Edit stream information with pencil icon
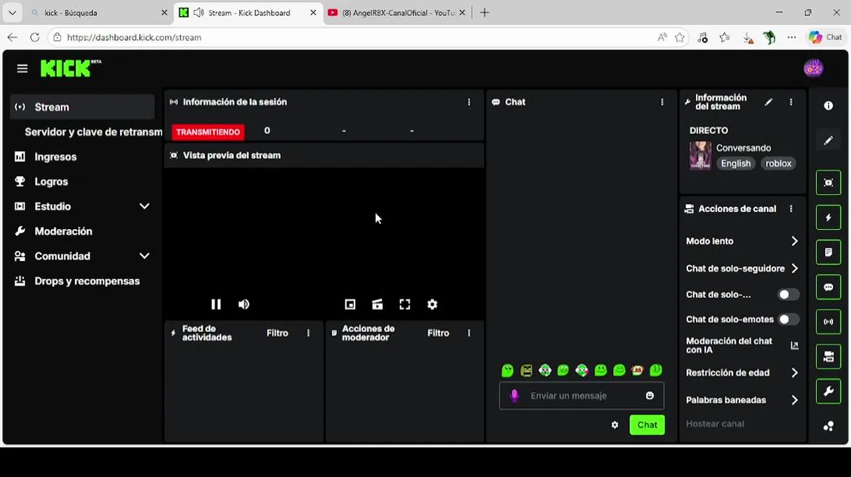Screen dimensions: 851x477 [768, 102]
